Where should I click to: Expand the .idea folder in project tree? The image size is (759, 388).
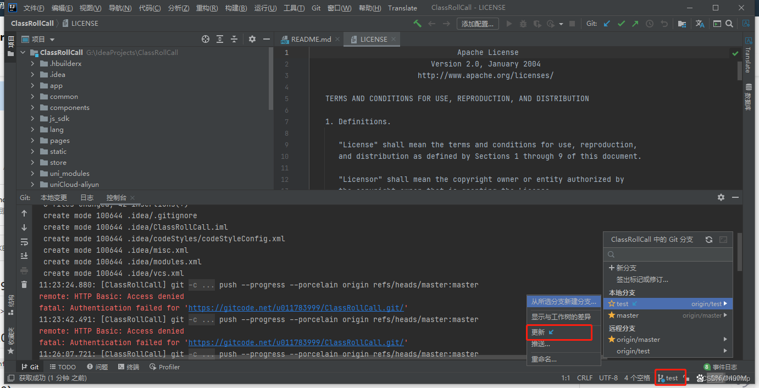(33, 75)
